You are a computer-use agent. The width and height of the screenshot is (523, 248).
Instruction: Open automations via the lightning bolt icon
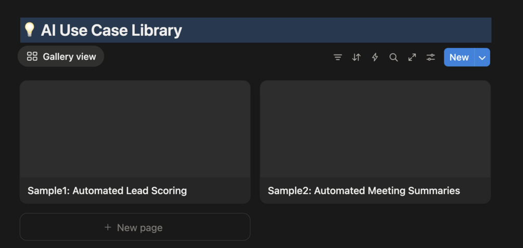pos(375,58)
